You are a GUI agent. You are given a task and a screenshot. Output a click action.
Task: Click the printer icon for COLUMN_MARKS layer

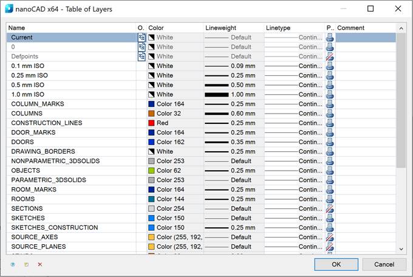click(330, 104)
